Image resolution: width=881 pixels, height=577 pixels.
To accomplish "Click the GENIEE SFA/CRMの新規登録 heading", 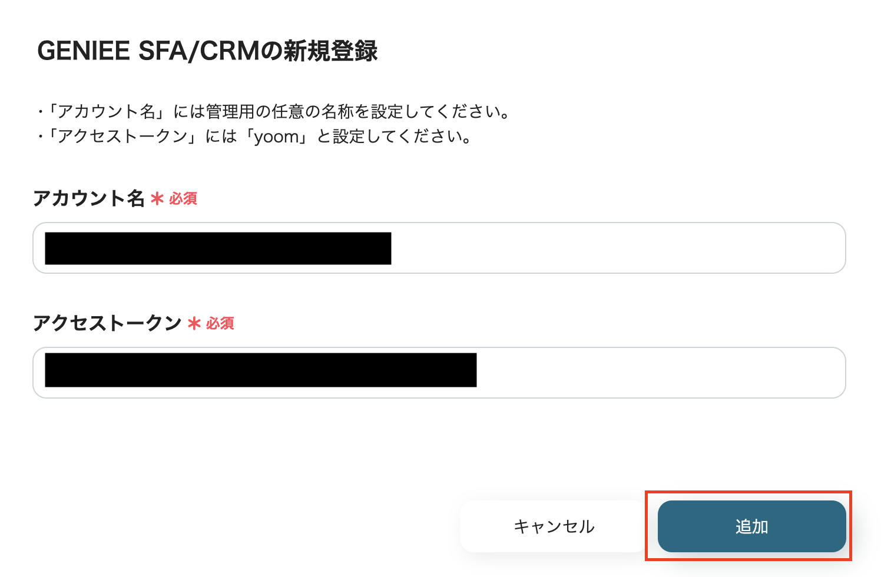I will tap(207, 51).
